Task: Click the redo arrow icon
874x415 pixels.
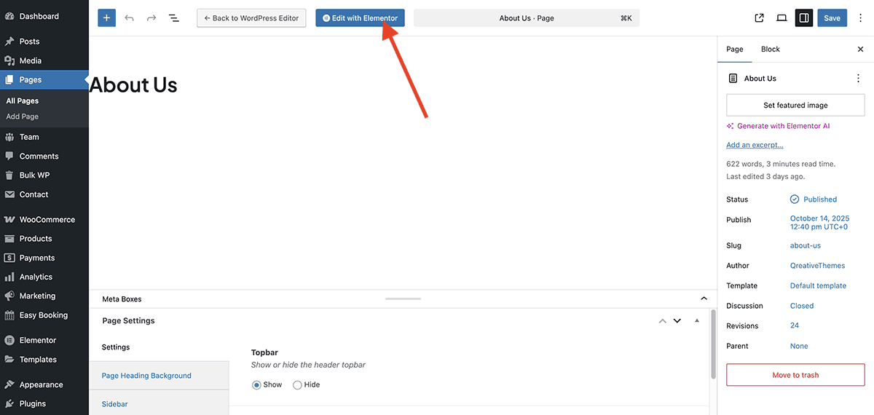Action: pos(151,18)
